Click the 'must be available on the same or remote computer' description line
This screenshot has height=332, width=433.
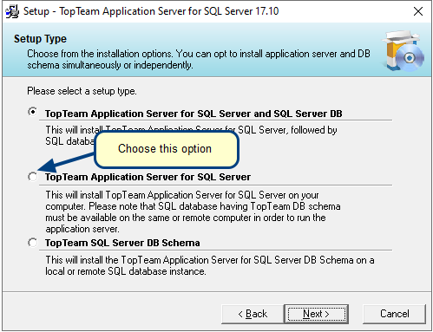[x=186, y=218]
